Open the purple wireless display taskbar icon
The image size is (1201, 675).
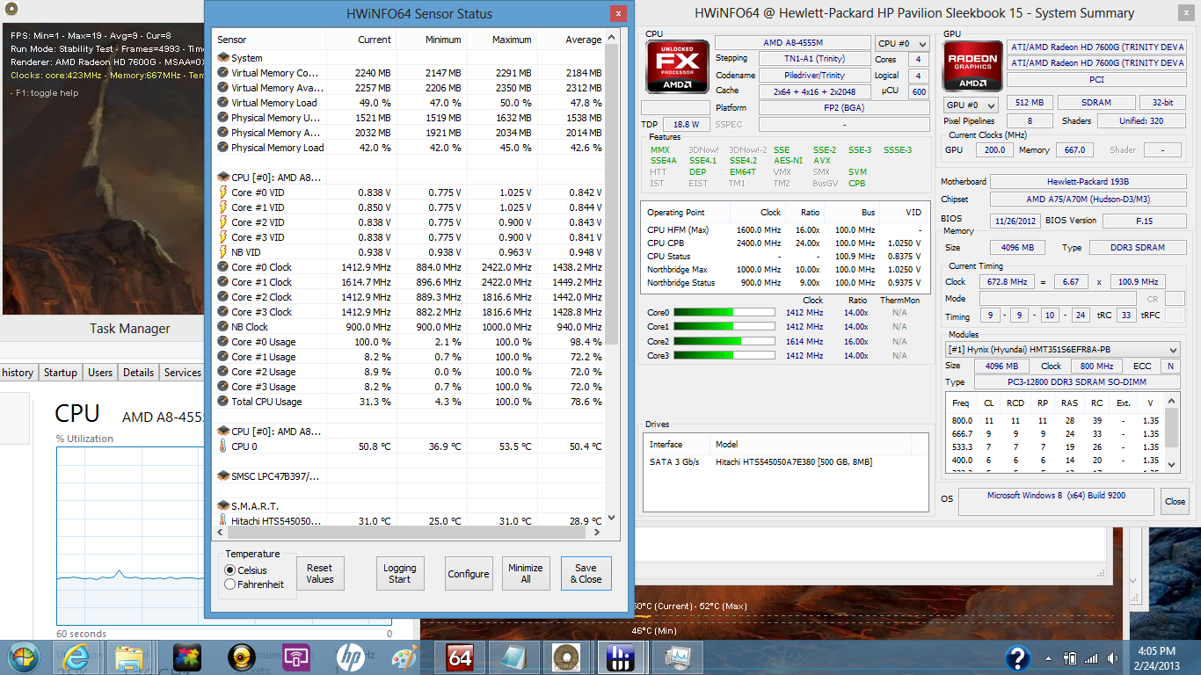pyautogui.click(x=296, y=657)
